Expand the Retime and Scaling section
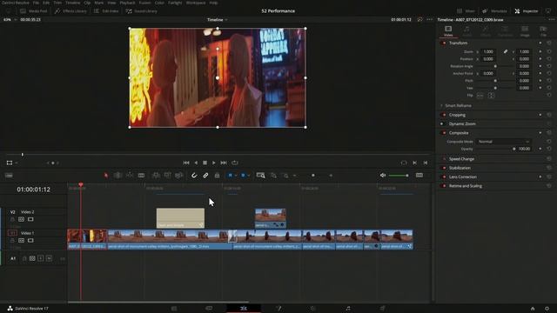Viewport: 557px width, 313px height. (466, 186)
